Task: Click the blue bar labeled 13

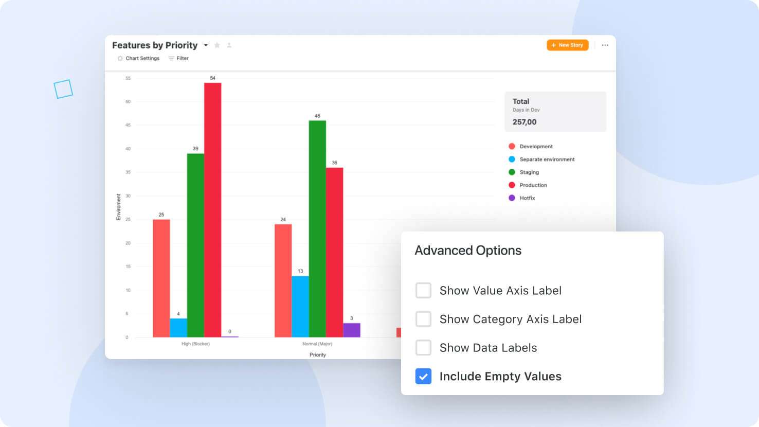Action: pyautogui.click(x=300, y=307)
